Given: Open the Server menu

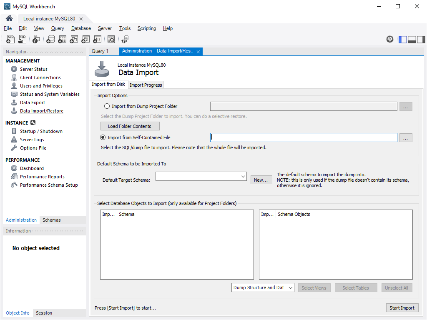Looking at the screenshot, I should click(105, 28).
